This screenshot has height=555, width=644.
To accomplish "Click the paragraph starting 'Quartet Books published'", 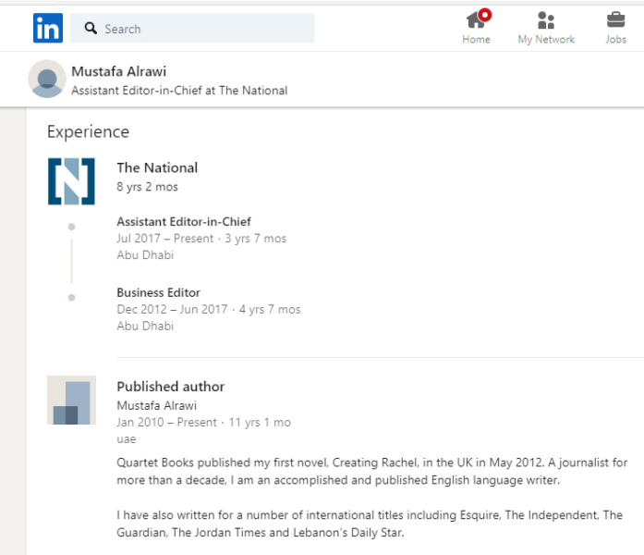I will (x=372, y=471).
